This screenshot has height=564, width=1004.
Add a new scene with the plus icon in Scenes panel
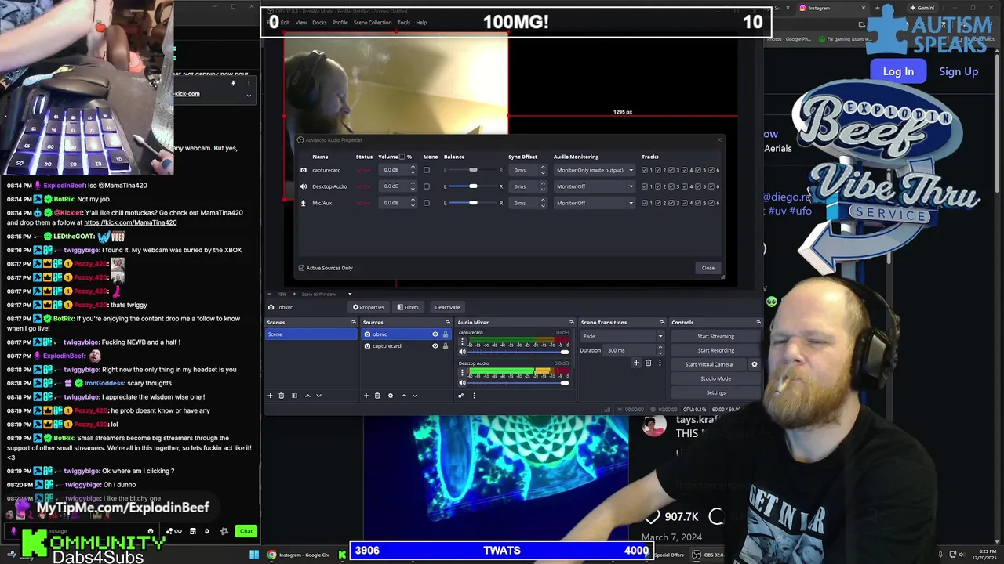270,396
